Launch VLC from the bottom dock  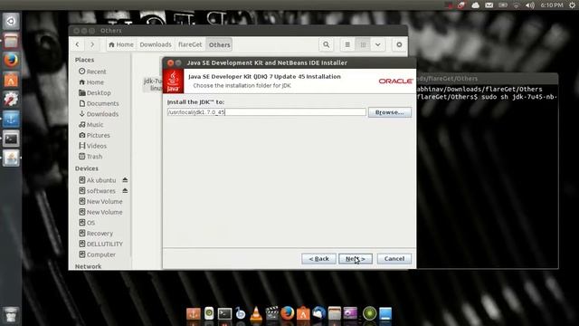[256, 314]
